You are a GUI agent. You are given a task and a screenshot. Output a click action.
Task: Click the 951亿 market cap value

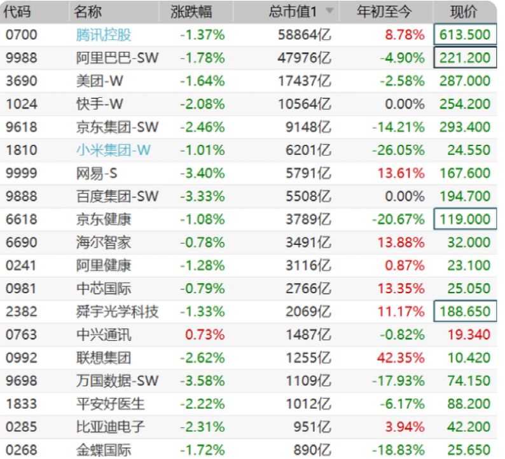[312, 427]
